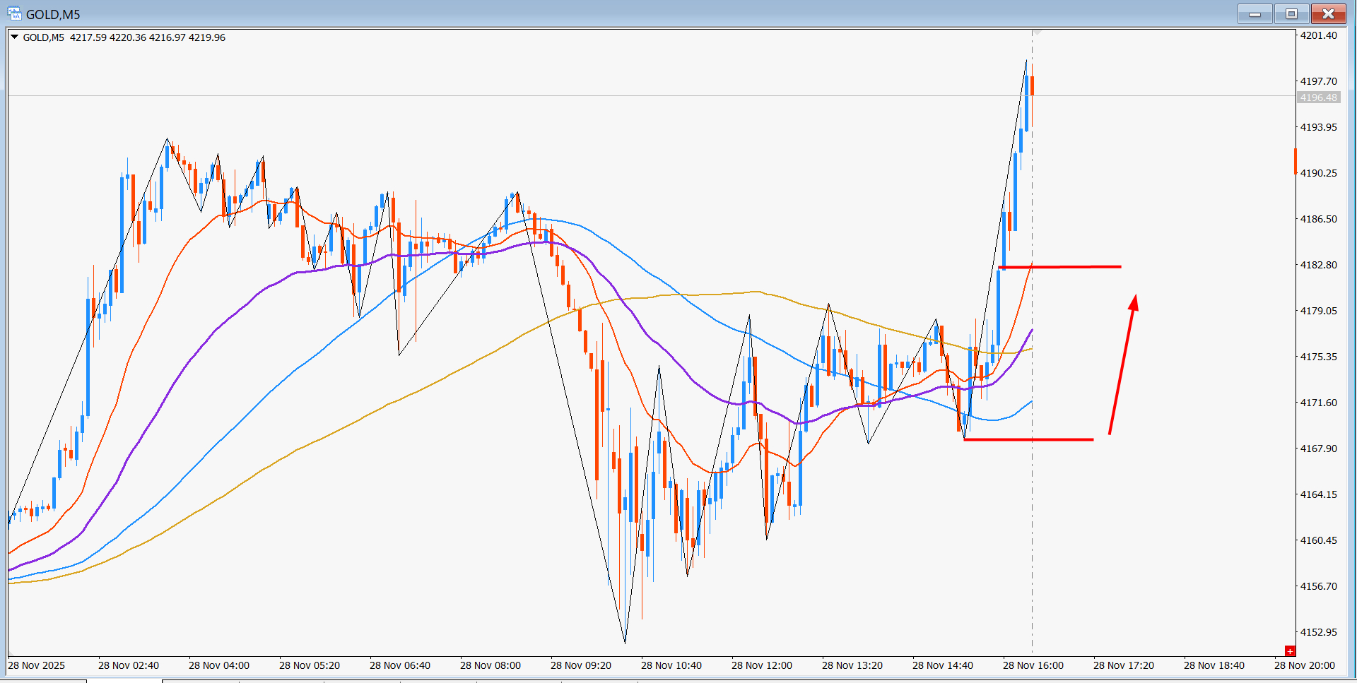Click price scale value 4156.70
The height and width of the screenshot is (683, 1357).
pos(1319,586)
